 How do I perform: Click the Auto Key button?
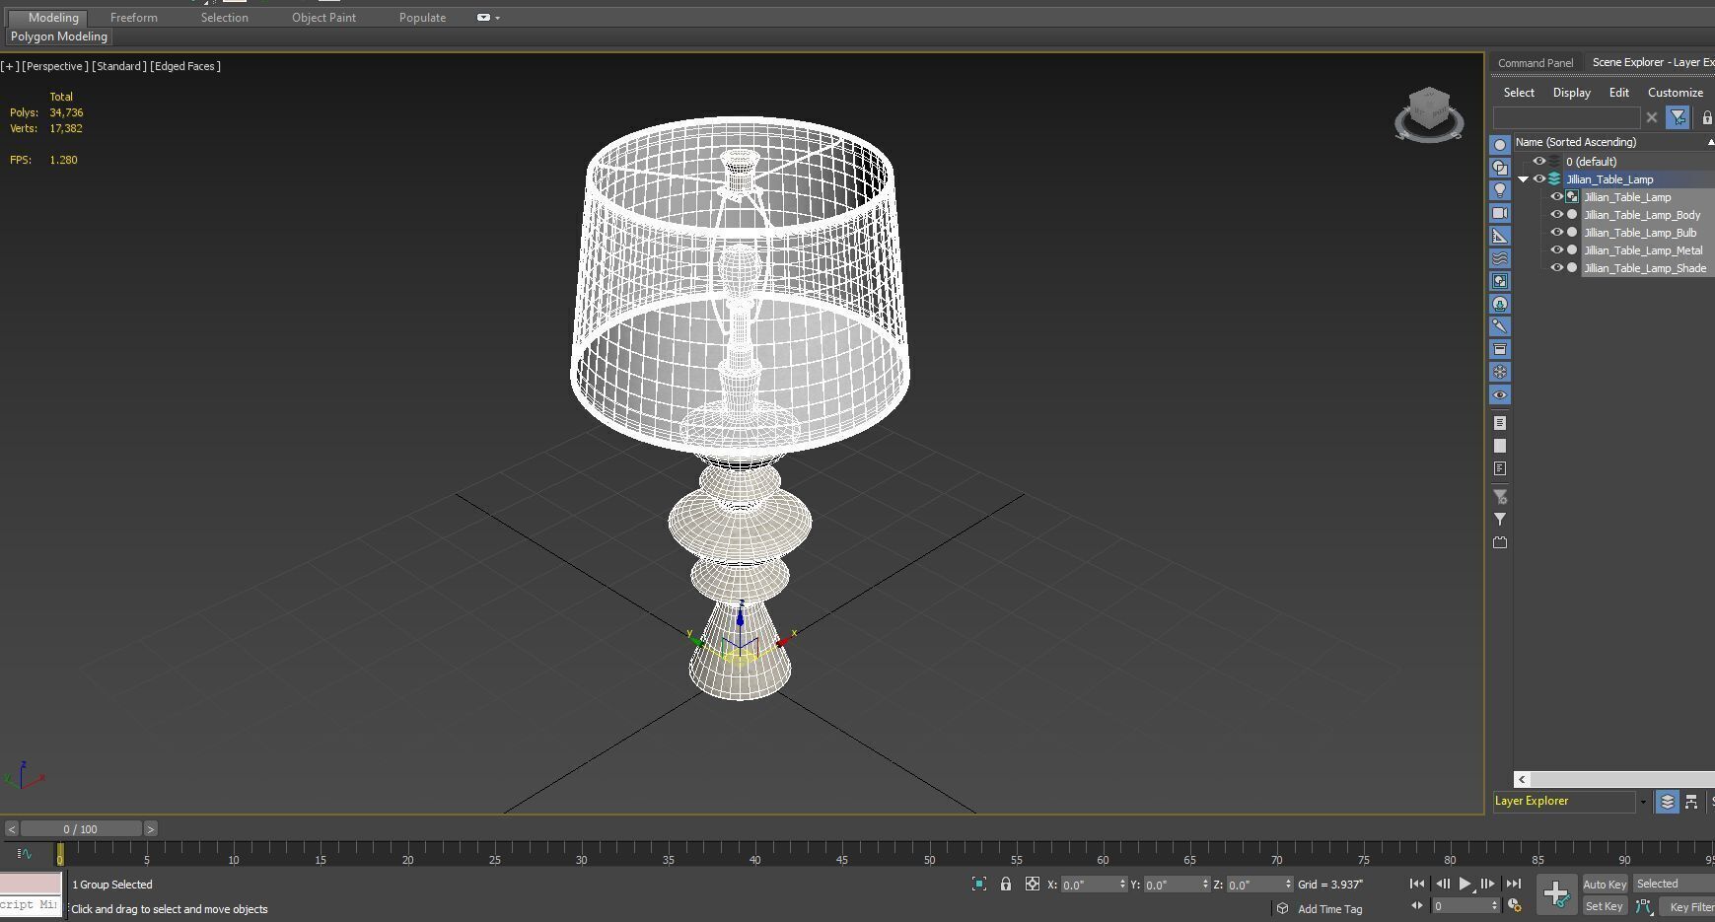tap(1605, 885)
